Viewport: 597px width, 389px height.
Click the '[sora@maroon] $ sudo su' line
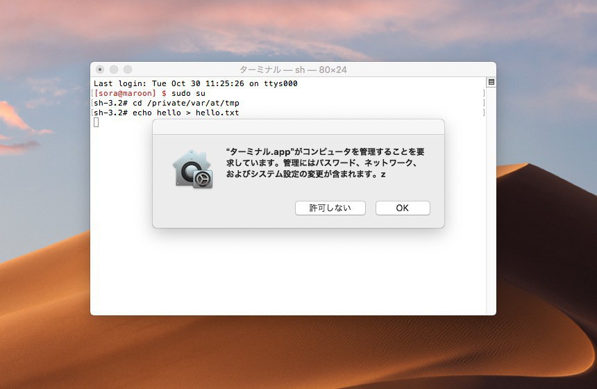[150, 93]
